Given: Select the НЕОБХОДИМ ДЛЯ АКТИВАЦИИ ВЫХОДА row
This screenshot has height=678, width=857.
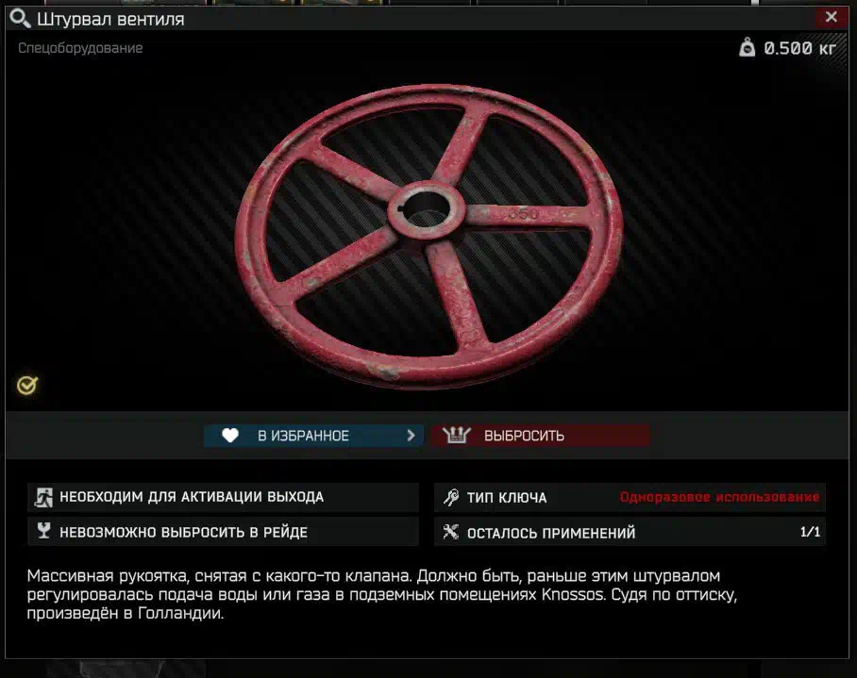Looking at the screenshot, I should [223, 497].
